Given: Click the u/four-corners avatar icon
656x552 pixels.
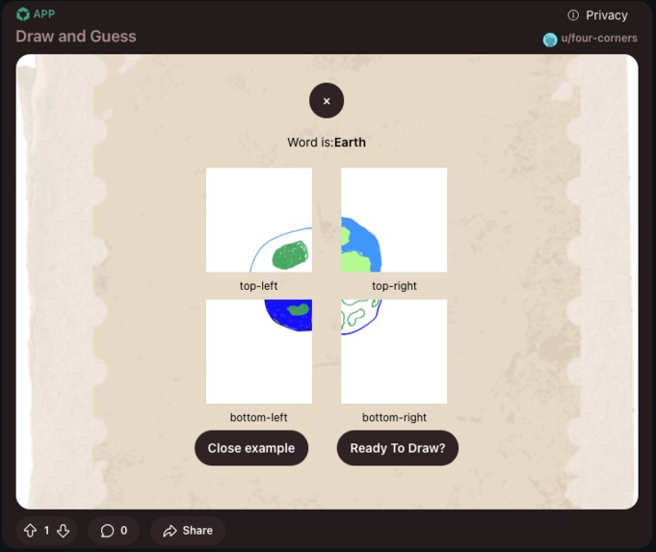Looking at the screenshot, I should tap(550, 39).
